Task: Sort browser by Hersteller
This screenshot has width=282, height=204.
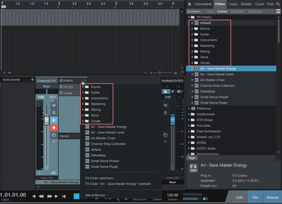Action: coord(238,11)
